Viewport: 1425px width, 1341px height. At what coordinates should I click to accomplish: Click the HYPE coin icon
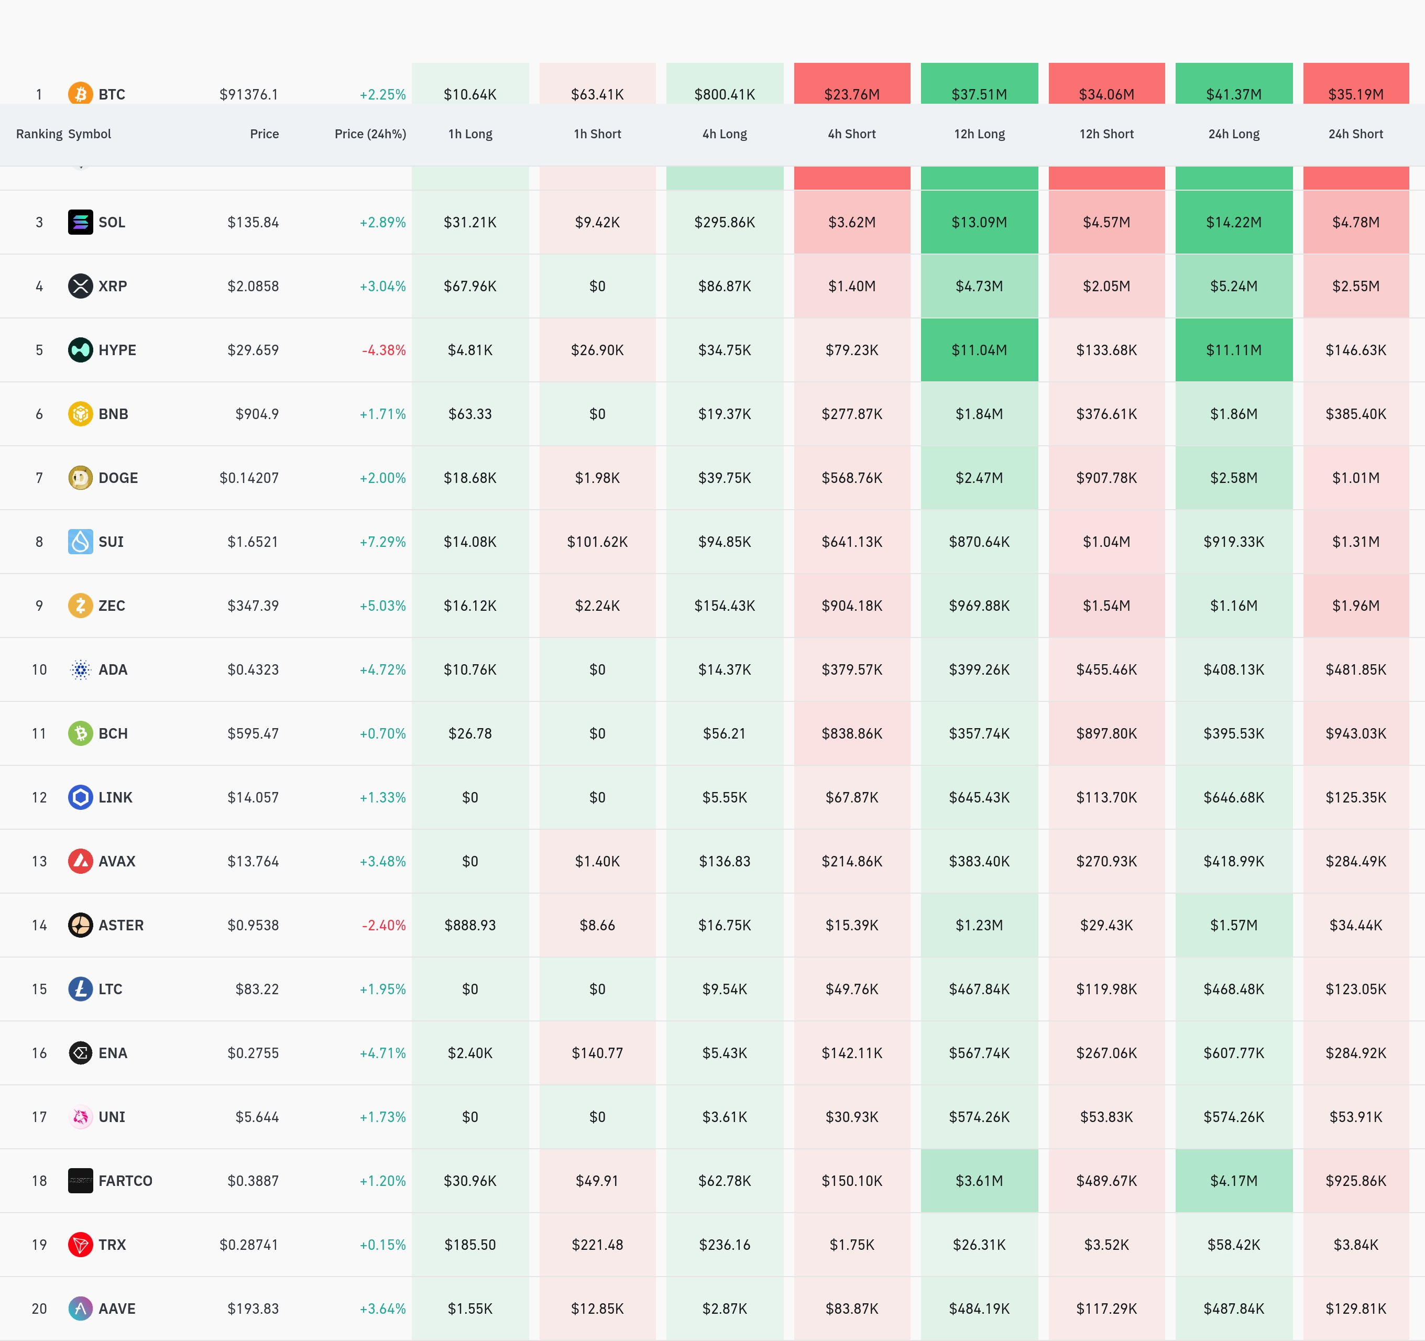80,350
